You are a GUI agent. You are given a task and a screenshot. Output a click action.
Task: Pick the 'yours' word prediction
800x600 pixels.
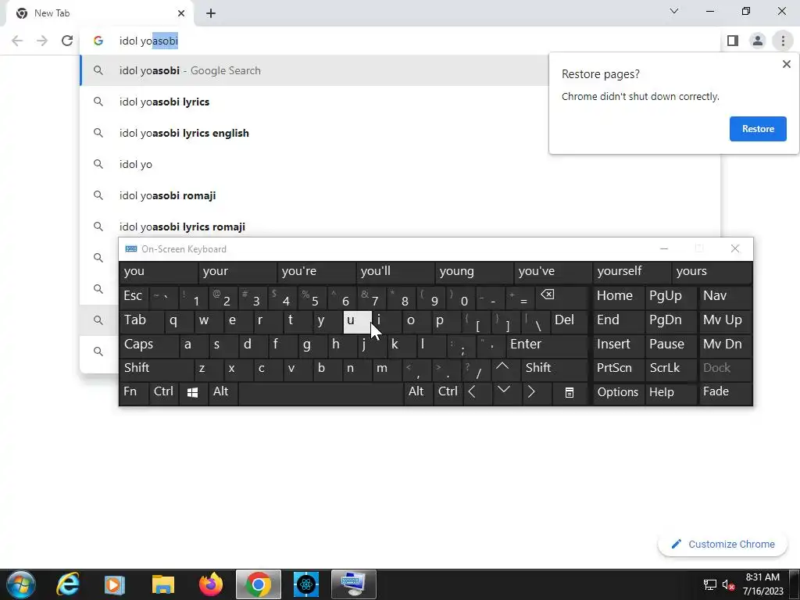[712, 272]
